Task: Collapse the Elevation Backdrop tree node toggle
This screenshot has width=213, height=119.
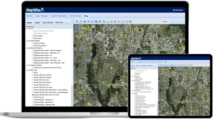Action: tap(27, 48)
